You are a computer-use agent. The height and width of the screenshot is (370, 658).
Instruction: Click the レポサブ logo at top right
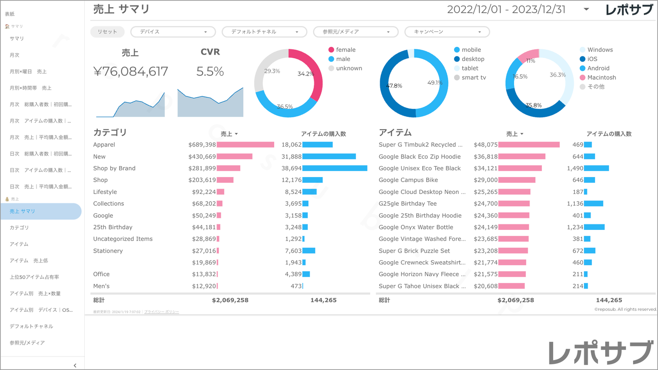coord(629,10)
